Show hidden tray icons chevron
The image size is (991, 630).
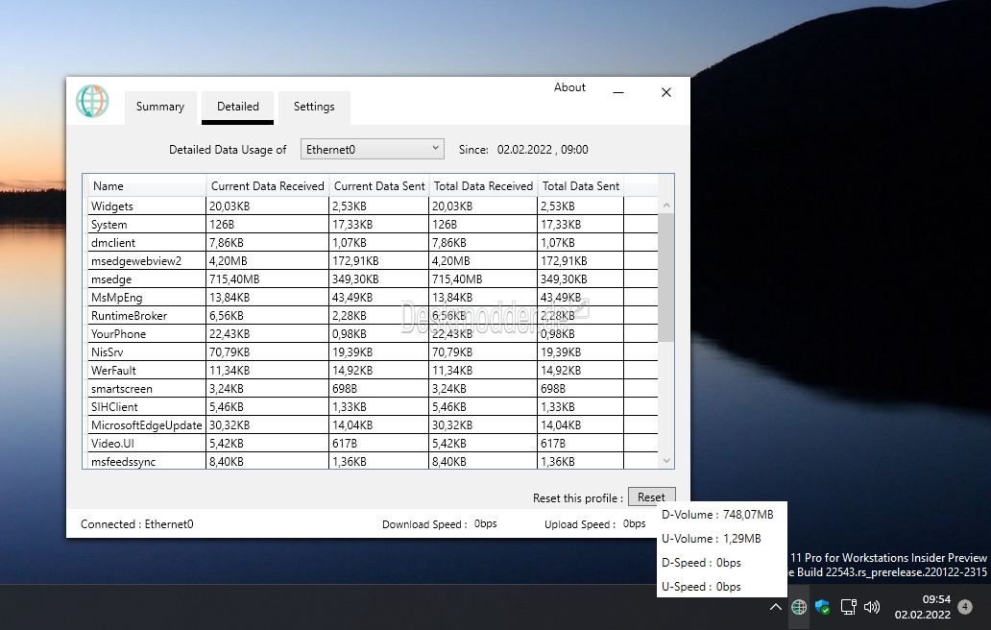click(x=776, y=607)
